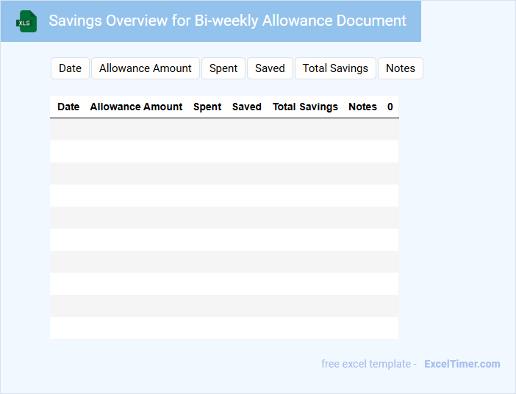Open the ExcelTimer.com link
Screen dimensions: 516x394
point(462,364)
